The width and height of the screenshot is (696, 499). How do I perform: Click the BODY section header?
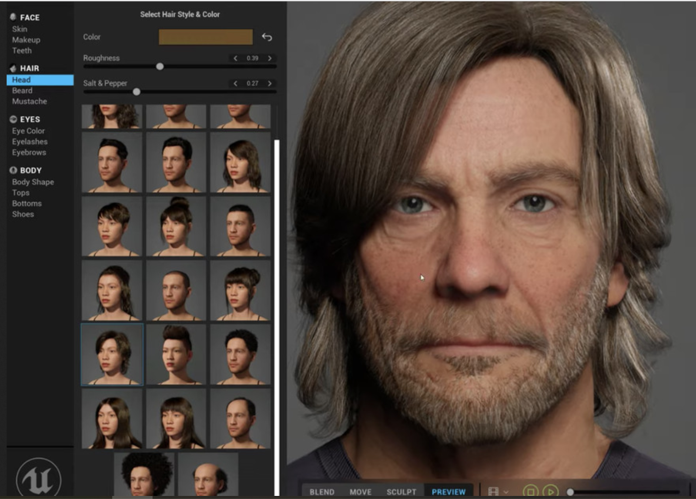(31, 170)
